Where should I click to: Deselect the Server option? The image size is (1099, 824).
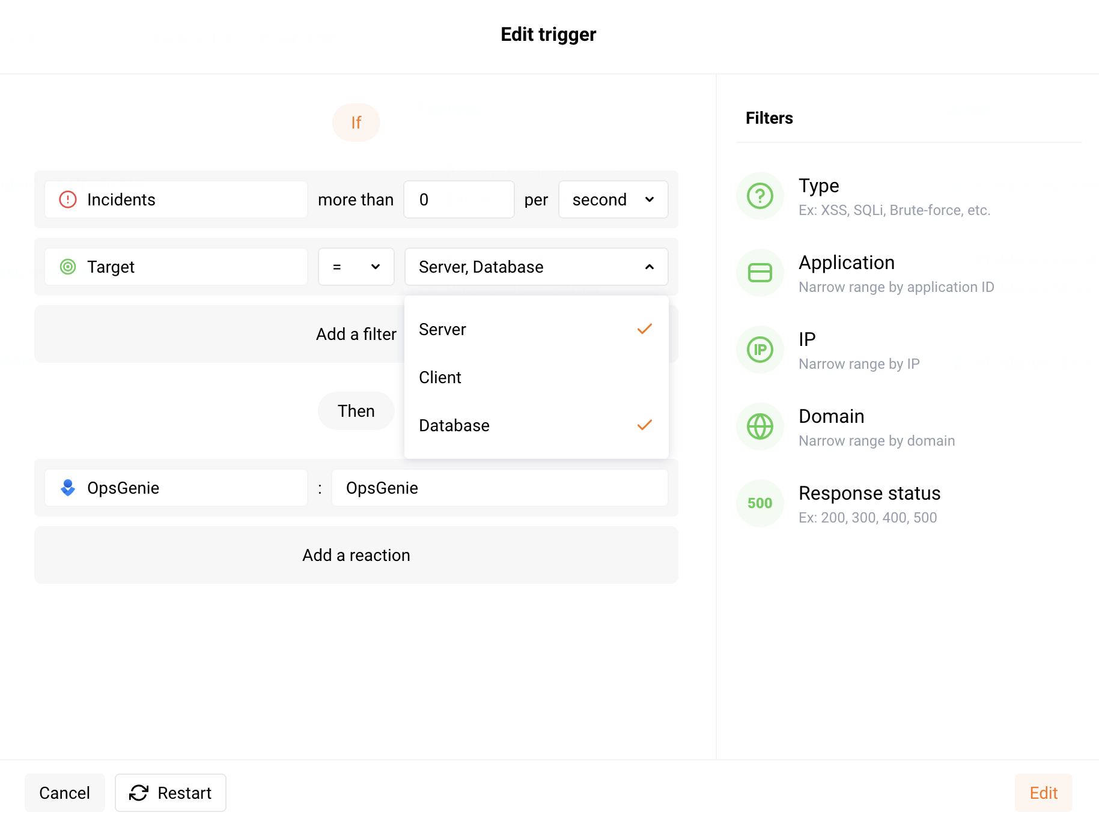point(536,329)
